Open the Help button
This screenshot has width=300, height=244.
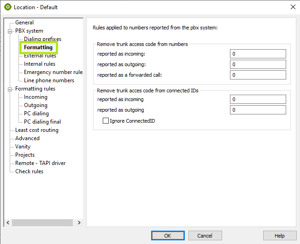279,236
